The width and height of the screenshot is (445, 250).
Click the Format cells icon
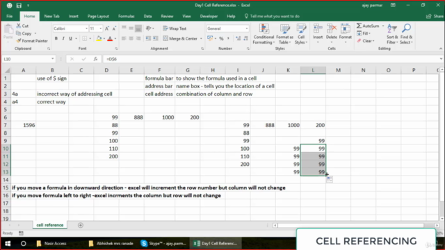346,29
